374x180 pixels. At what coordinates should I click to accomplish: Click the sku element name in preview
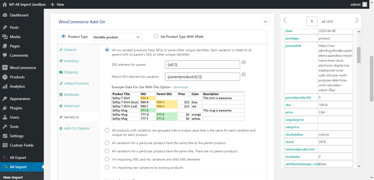pos(288,105)
